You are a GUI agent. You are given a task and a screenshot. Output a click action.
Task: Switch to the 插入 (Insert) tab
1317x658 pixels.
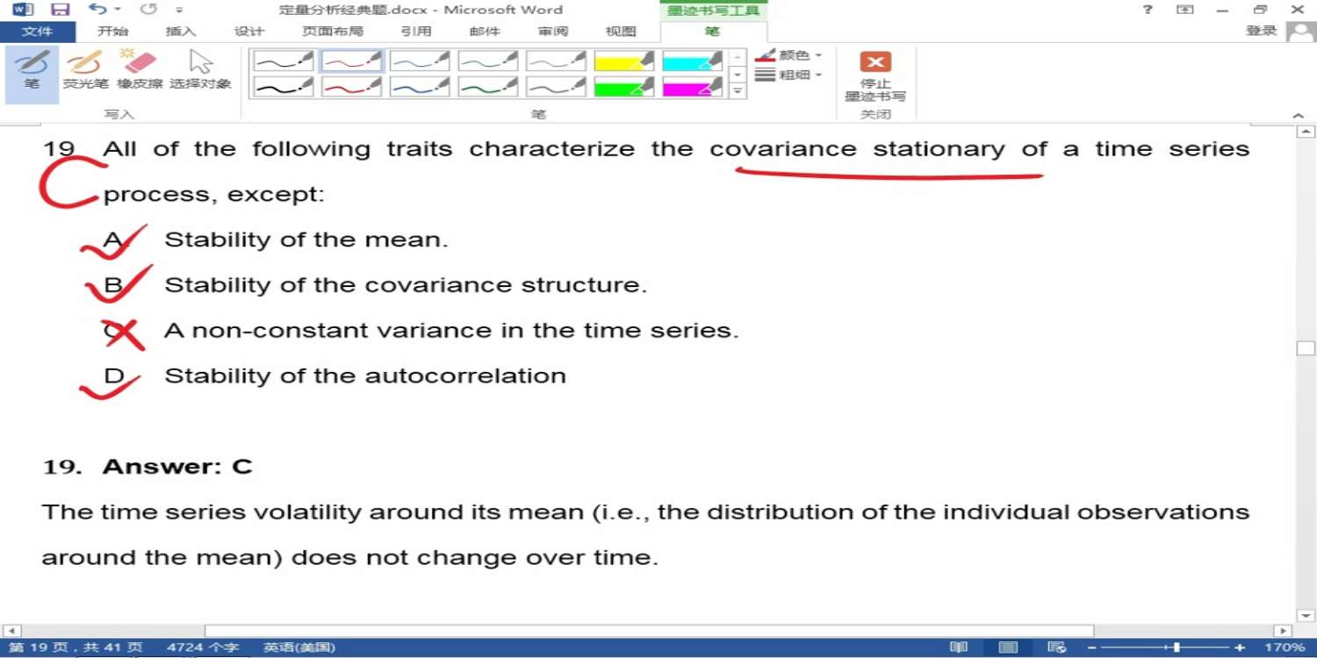coord(180,32)
